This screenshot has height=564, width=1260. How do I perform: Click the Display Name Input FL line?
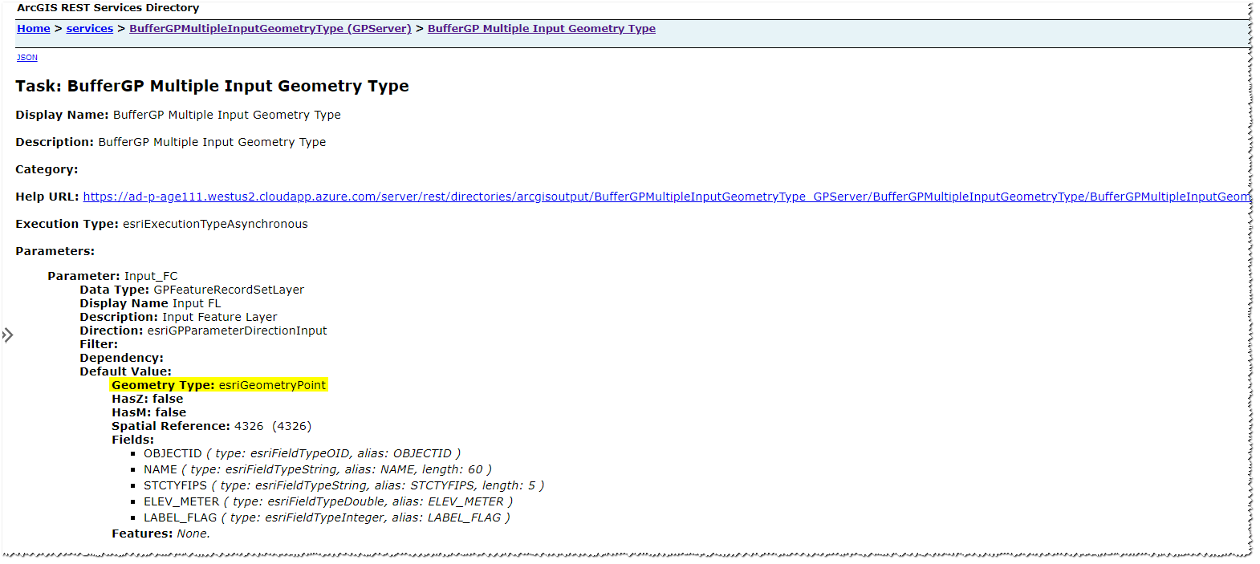150,303
